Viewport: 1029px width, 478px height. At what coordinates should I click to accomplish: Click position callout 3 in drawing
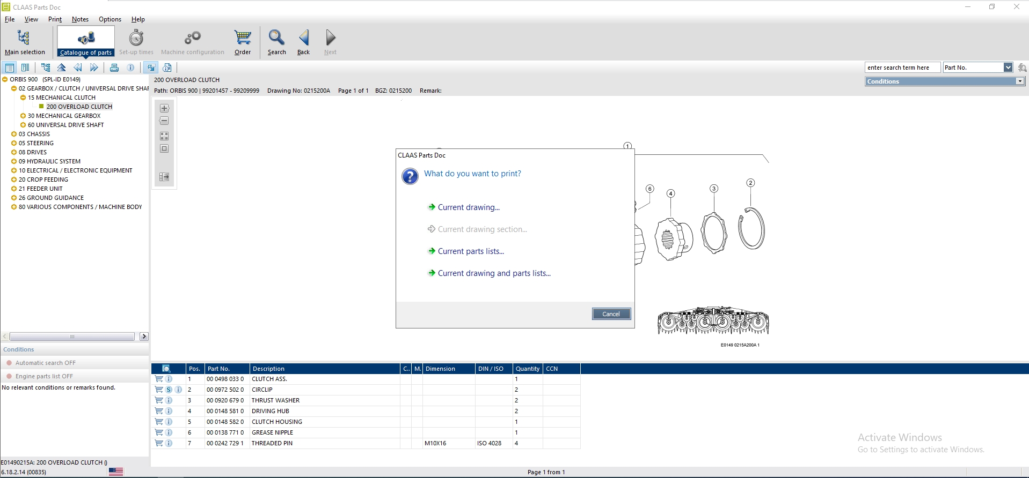click(x=714, y=189)
